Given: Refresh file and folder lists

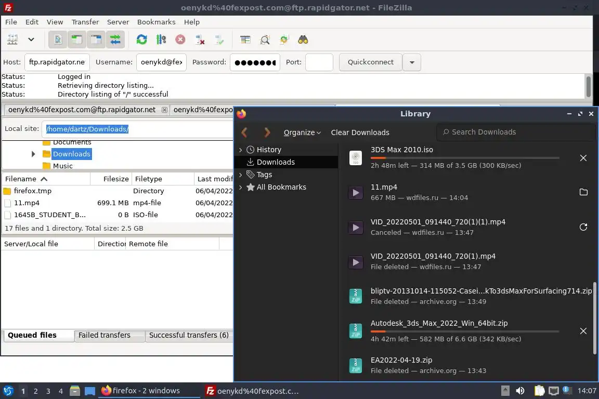Looking at the screenshot, I should 142,39.
